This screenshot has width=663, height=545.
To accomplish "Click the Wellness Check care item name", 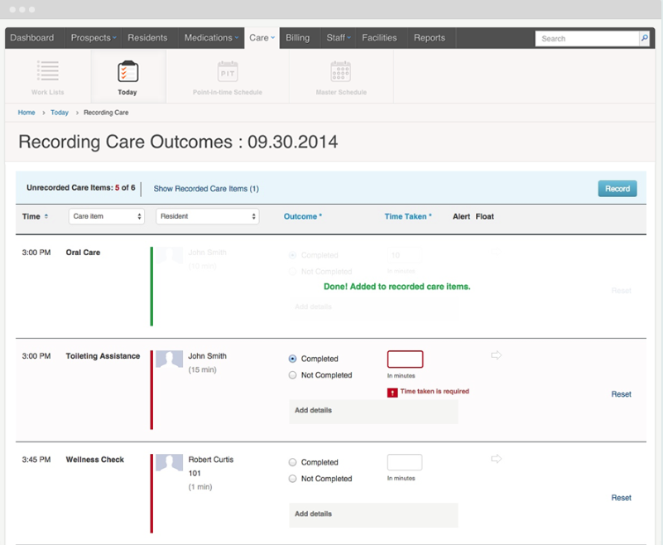I will 94,460.
